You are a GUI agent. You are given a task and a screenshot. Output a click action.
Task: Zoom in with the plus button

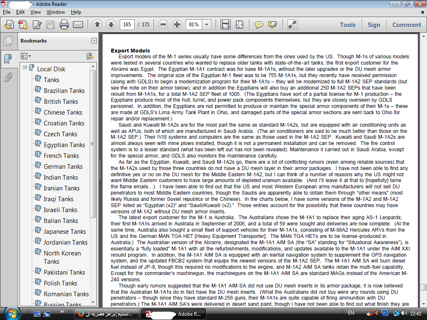(x=177, y=25)
